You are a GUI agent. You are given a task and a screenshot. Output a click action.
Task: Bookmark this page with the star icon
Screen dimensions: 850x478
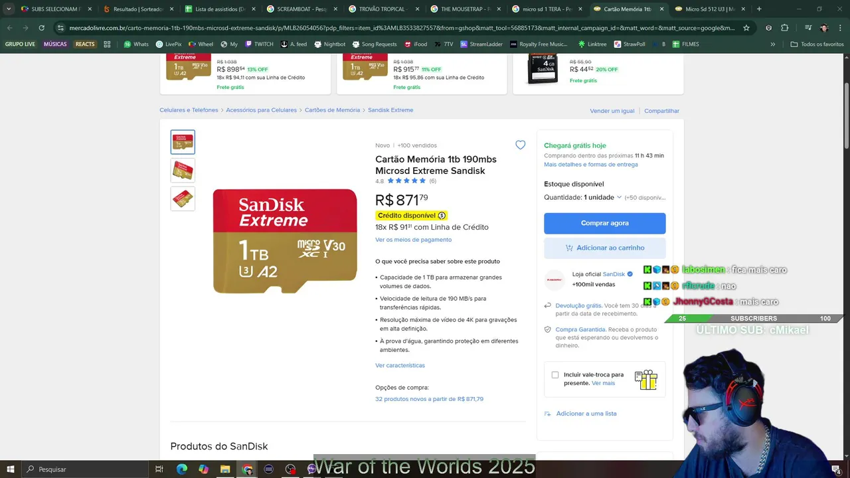click(x=746, y=28)
